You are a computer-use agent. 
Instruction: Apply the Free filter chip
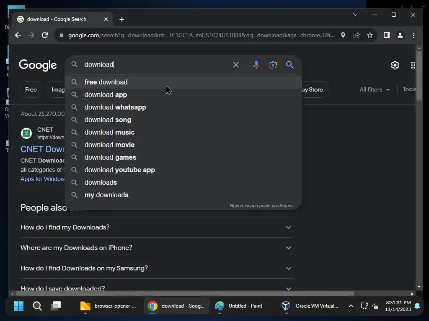click(x=31, y=89)
